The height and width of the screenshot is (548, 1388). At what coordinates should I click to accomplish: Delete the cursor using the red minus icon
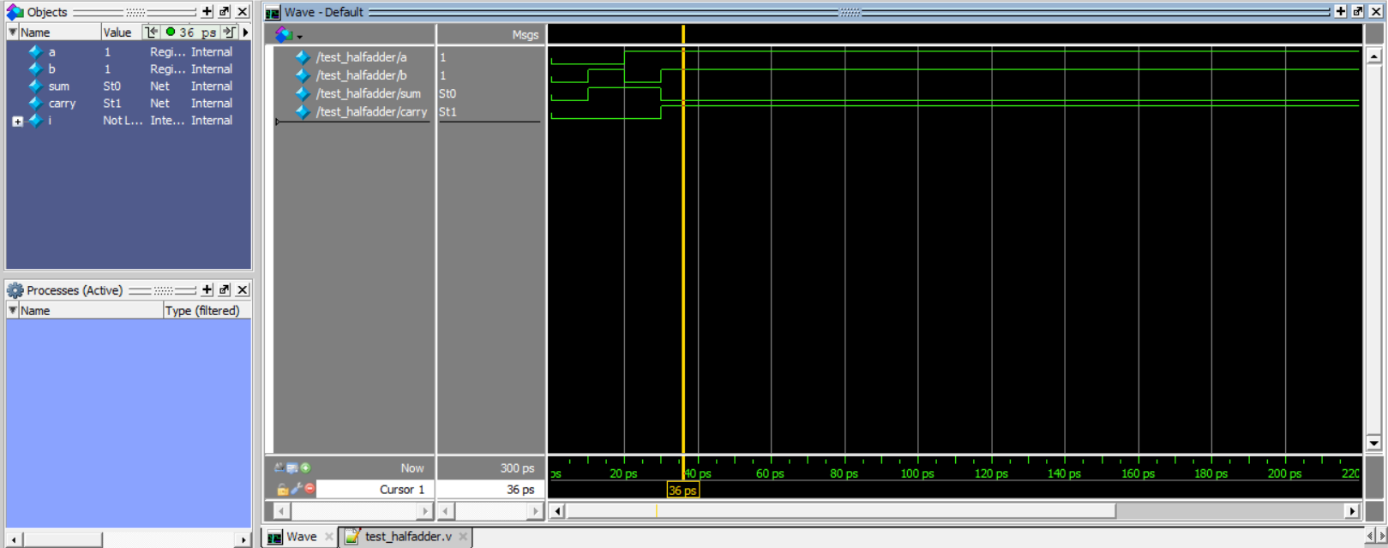309,489
